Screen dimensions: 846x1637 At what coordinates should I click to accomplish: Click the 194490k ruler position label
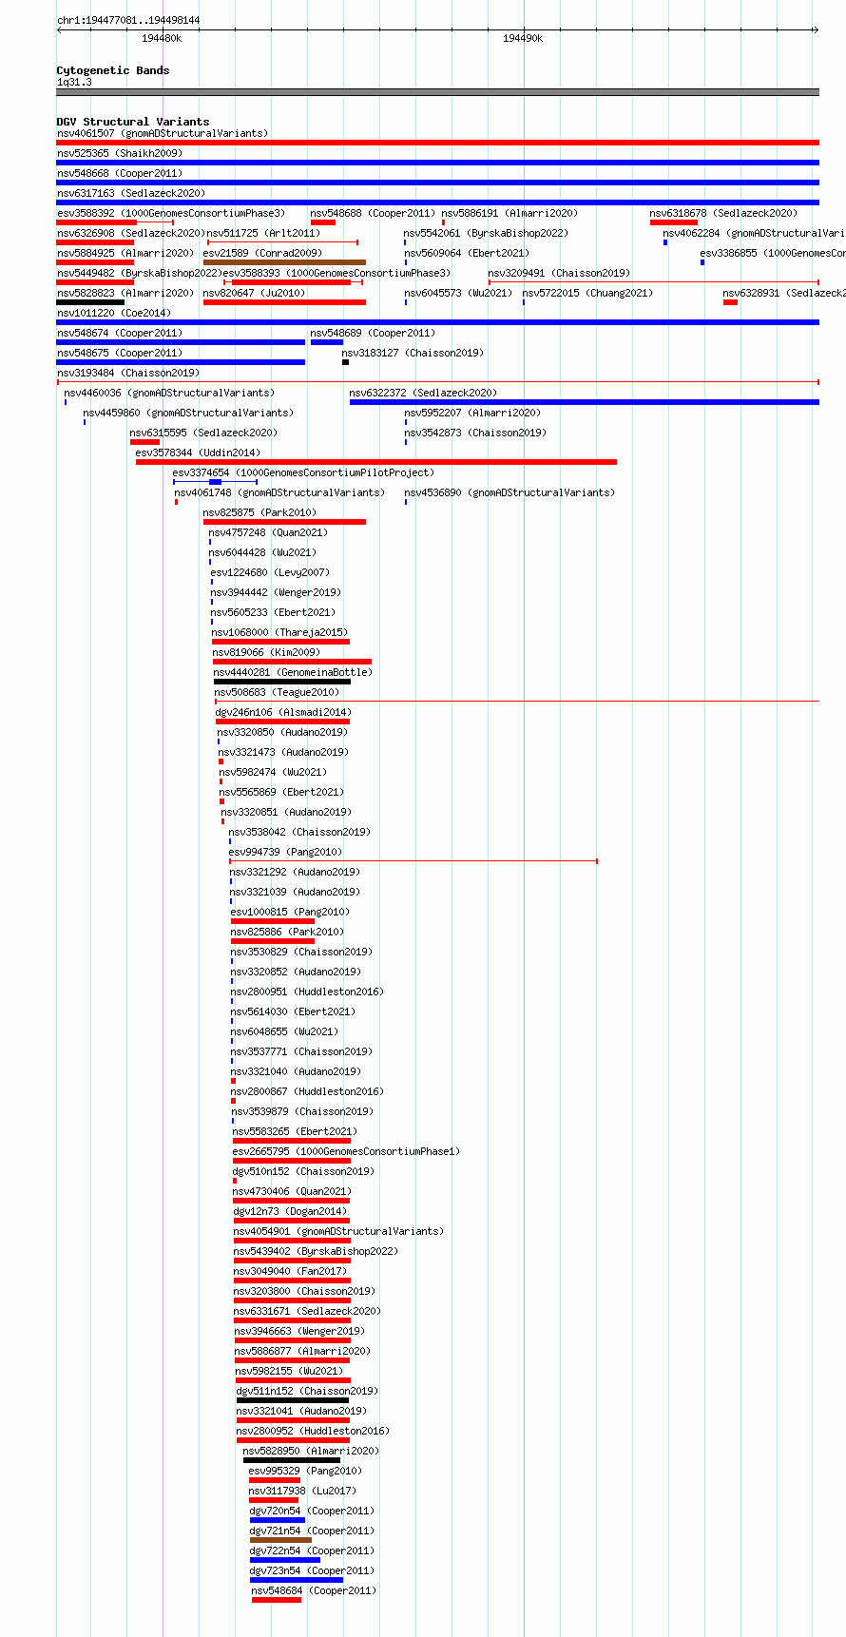coord(523,38)
